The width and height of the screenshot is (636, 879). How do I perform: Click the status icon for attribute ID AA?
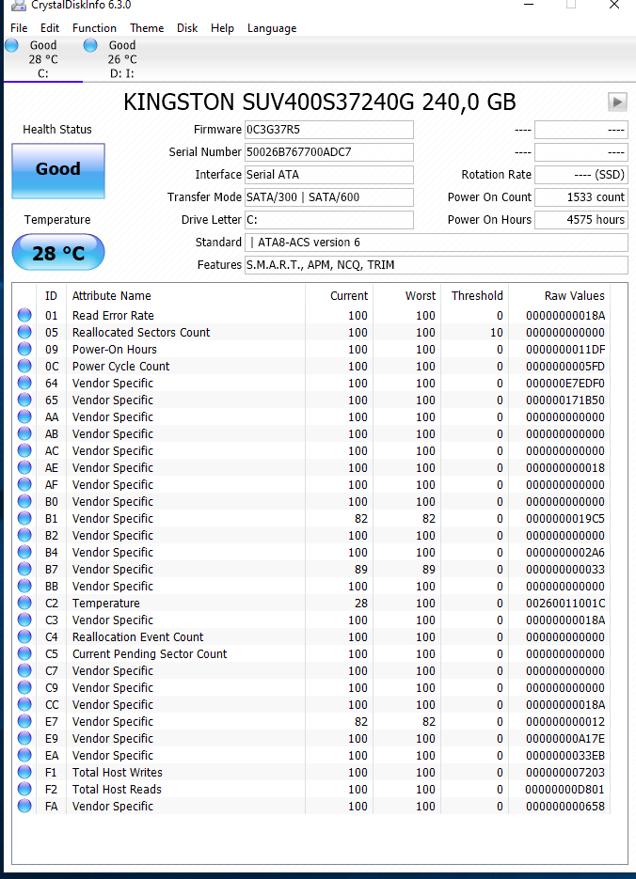pos(24,416)
